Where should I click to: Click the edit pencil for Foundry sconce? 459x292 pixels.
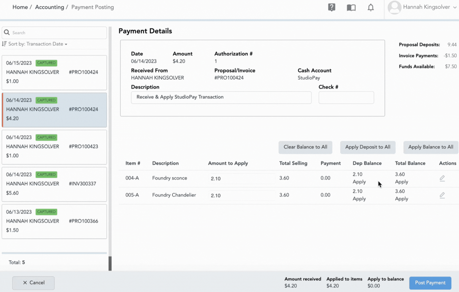pos(442,178)
